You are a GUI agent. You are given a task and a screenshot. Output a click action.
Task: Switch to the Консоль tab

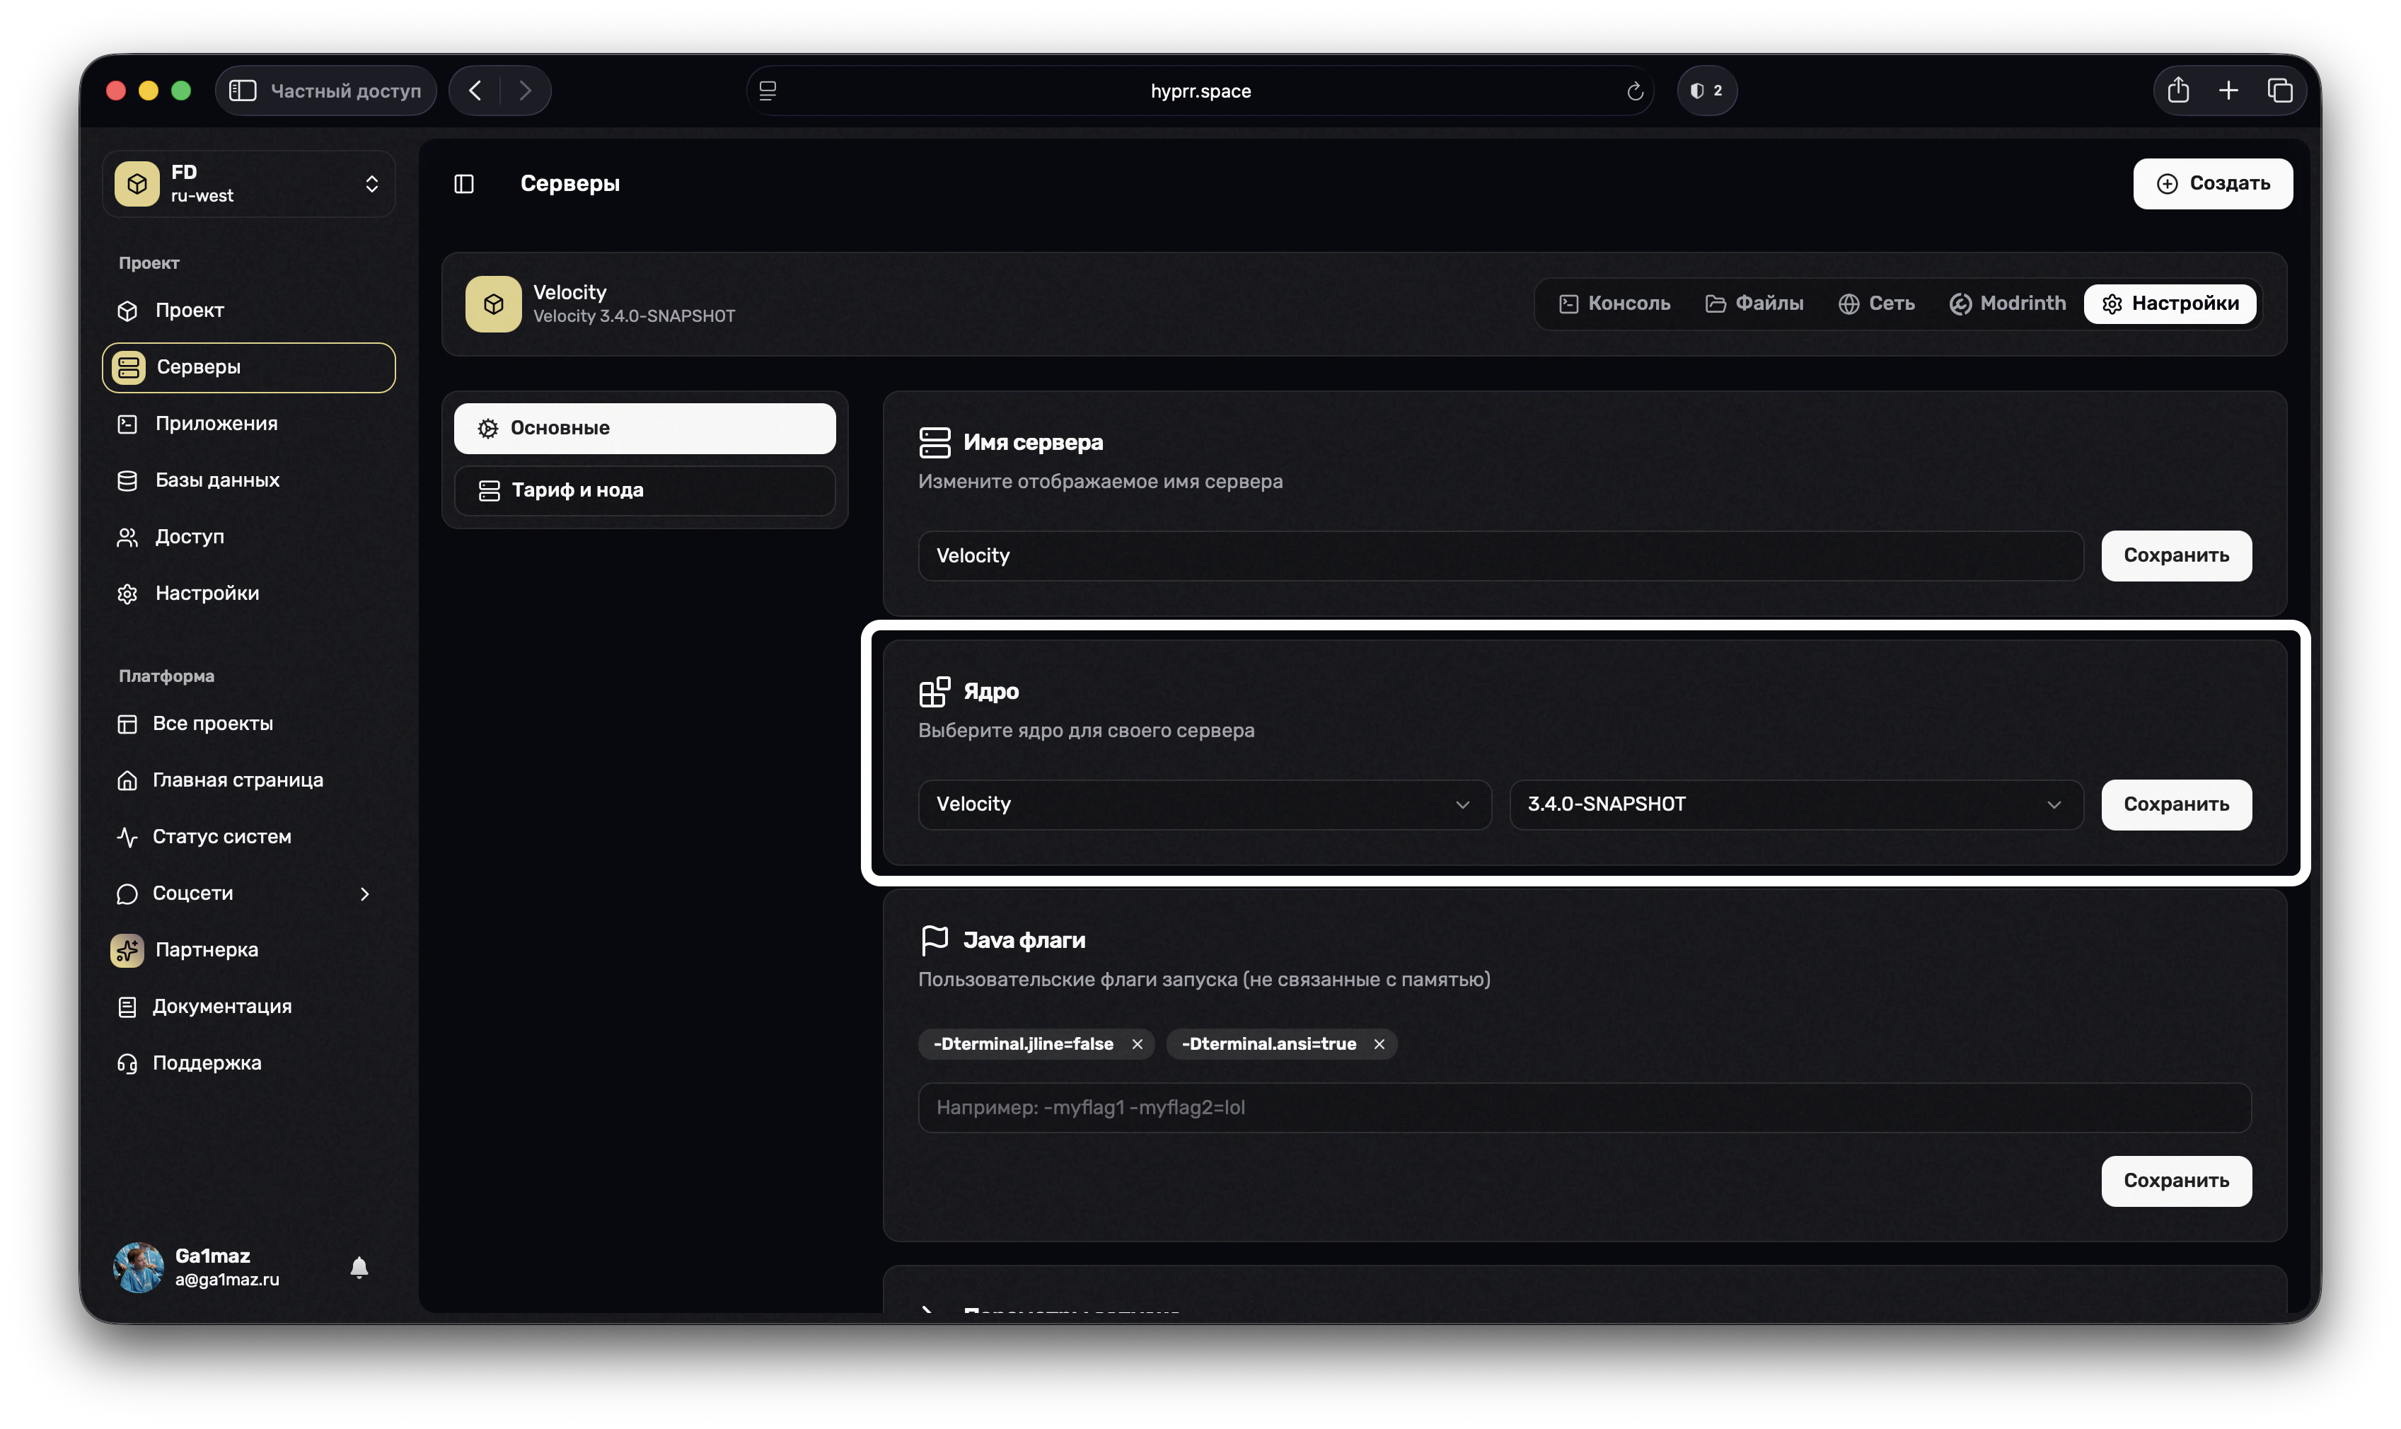click(x=1614, y=304)
